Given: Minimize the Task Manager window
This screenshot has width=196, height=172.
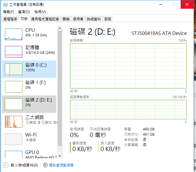Looking at the screenshot, I should tap(161, 4).
